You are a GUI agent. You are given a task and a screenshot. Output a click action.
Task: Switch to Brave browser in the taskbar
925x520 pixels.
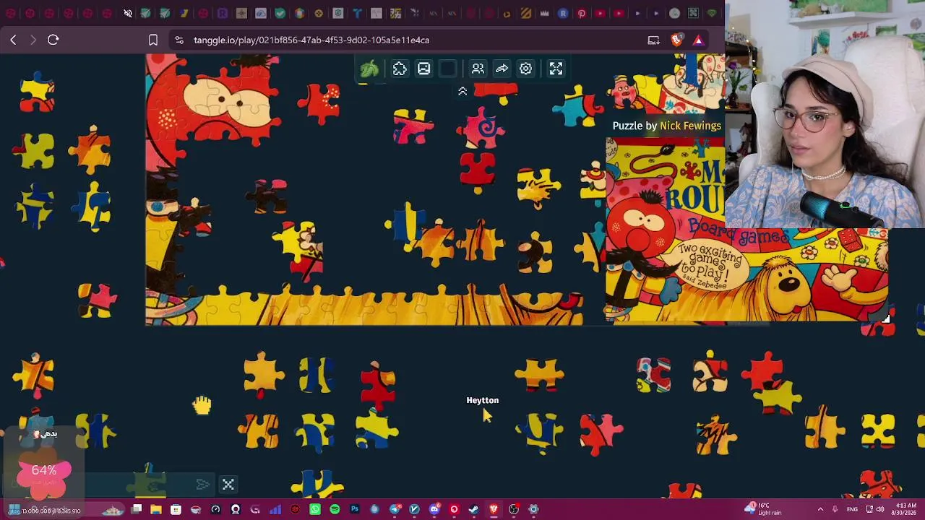point(494,509)
